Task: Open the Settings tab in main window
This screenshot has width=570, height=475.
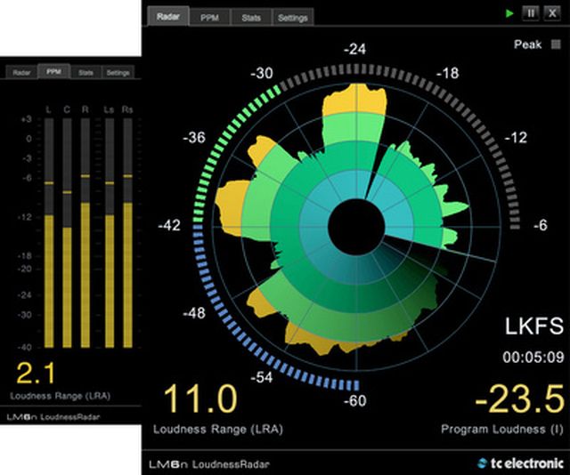Action: click(293, 18)
